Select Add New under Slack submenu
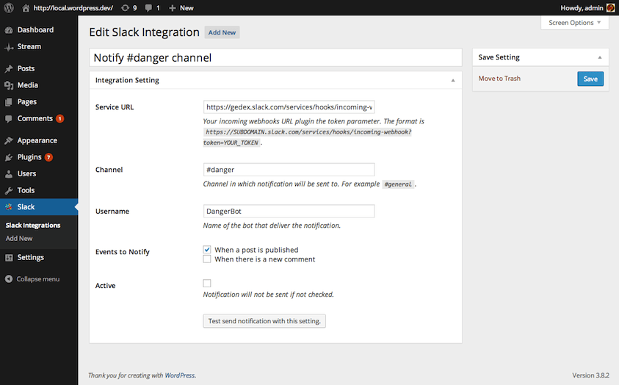The width and height of the screenshot is (619, 385). pos(19,239)
